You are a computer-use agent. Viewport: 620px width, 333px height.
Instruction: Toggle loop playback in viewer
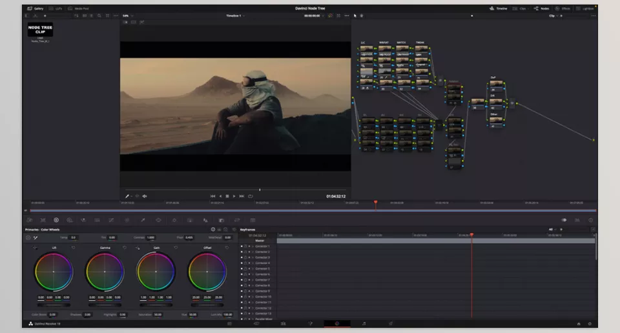[x=250, y=196]
